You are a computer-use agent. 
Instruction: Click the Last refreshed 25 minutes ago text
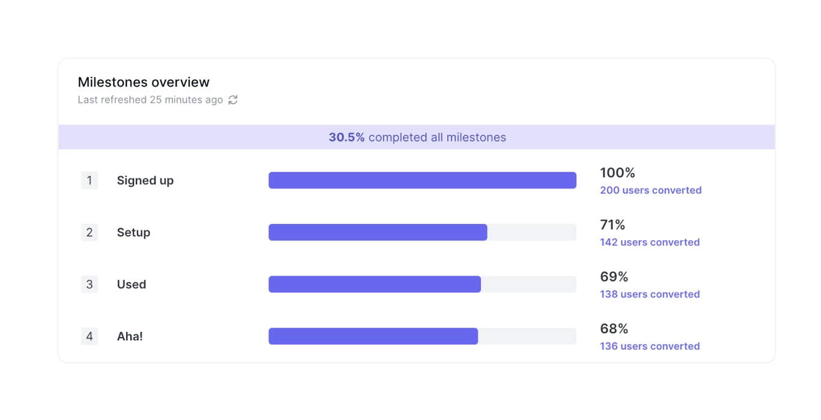pos(150,100)
